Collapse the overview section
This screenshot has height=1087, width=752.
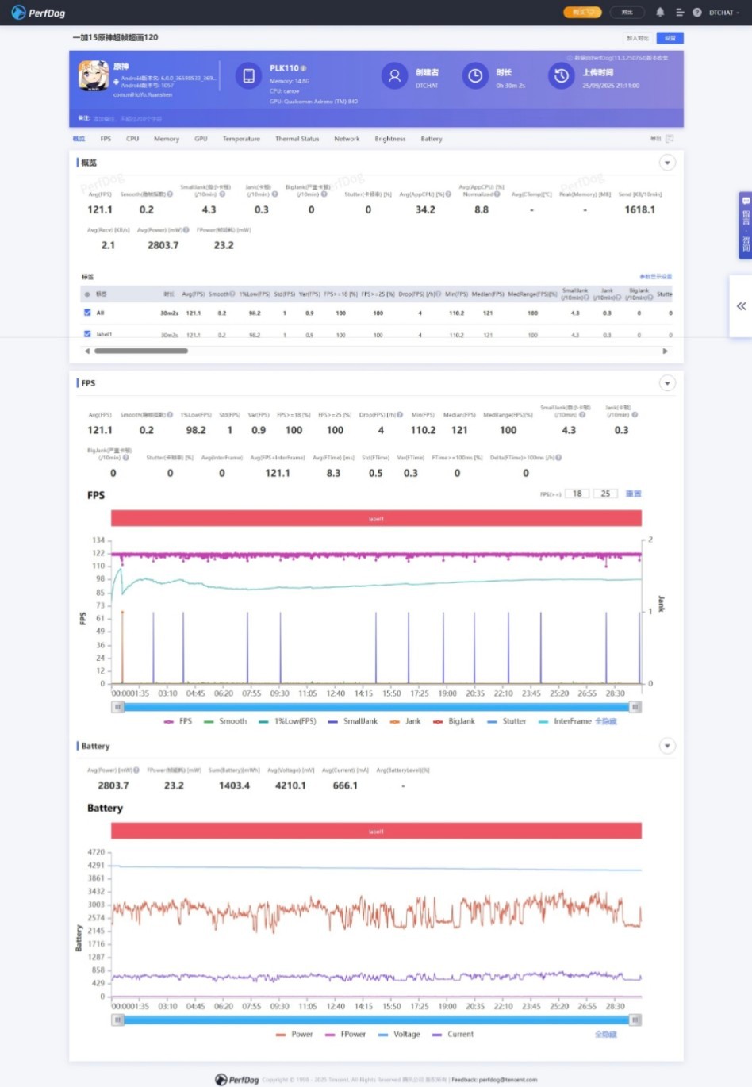pos(667,163)
